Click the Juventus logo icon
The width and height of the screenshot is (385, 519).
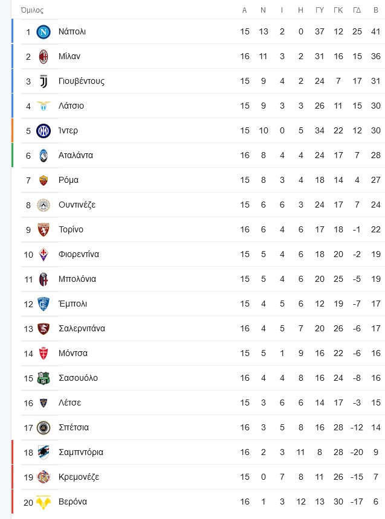pos(44,81)
